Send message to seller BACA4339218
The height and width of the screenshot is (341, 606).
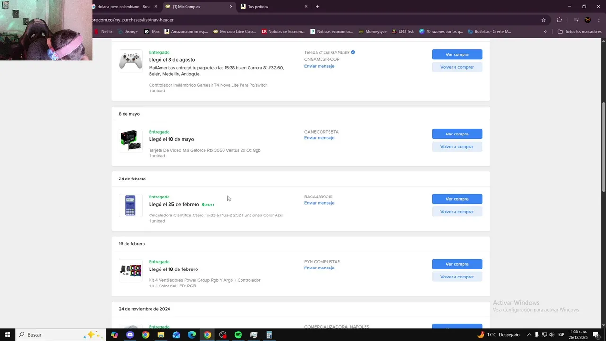point(319,203)
